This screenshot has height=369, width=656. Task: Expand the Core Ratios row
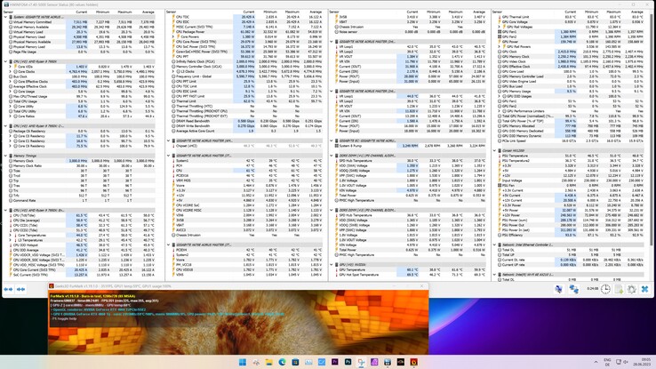pos(11,116)
